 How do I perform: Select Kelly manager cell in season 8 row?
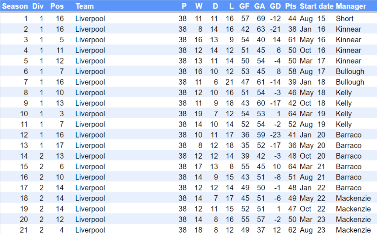click(x=344, y=93)
